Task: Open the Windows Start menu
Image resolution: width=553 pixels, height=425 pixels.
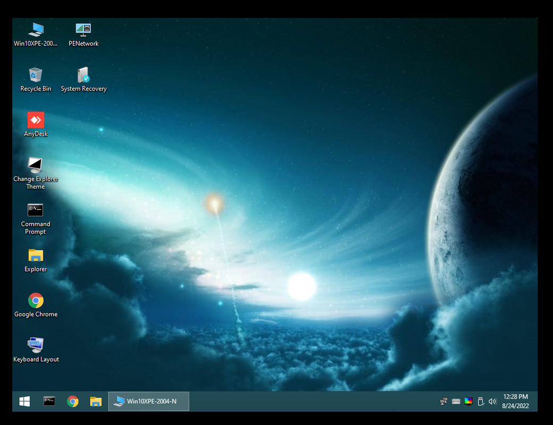Action: point(24,401)
